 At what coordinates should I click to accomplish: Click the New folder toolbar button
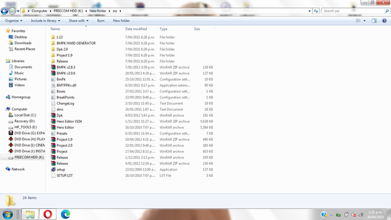click(x=121, y=21)
